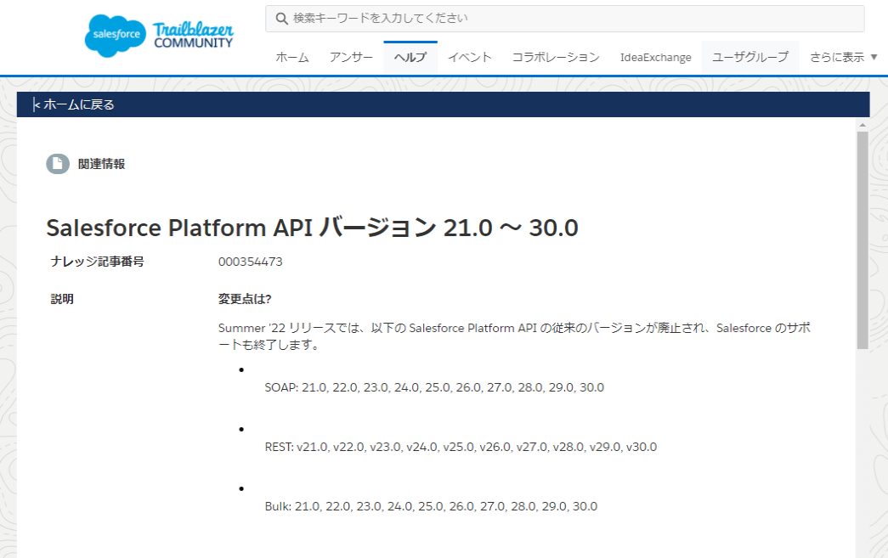This screenshot has width=888, height=558.
Task: Click the 関連情報 label
Action: pos(101,164)
